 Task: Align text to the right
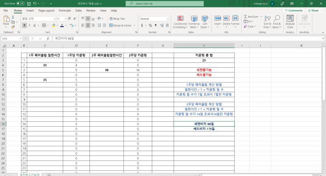click(93, 25)
